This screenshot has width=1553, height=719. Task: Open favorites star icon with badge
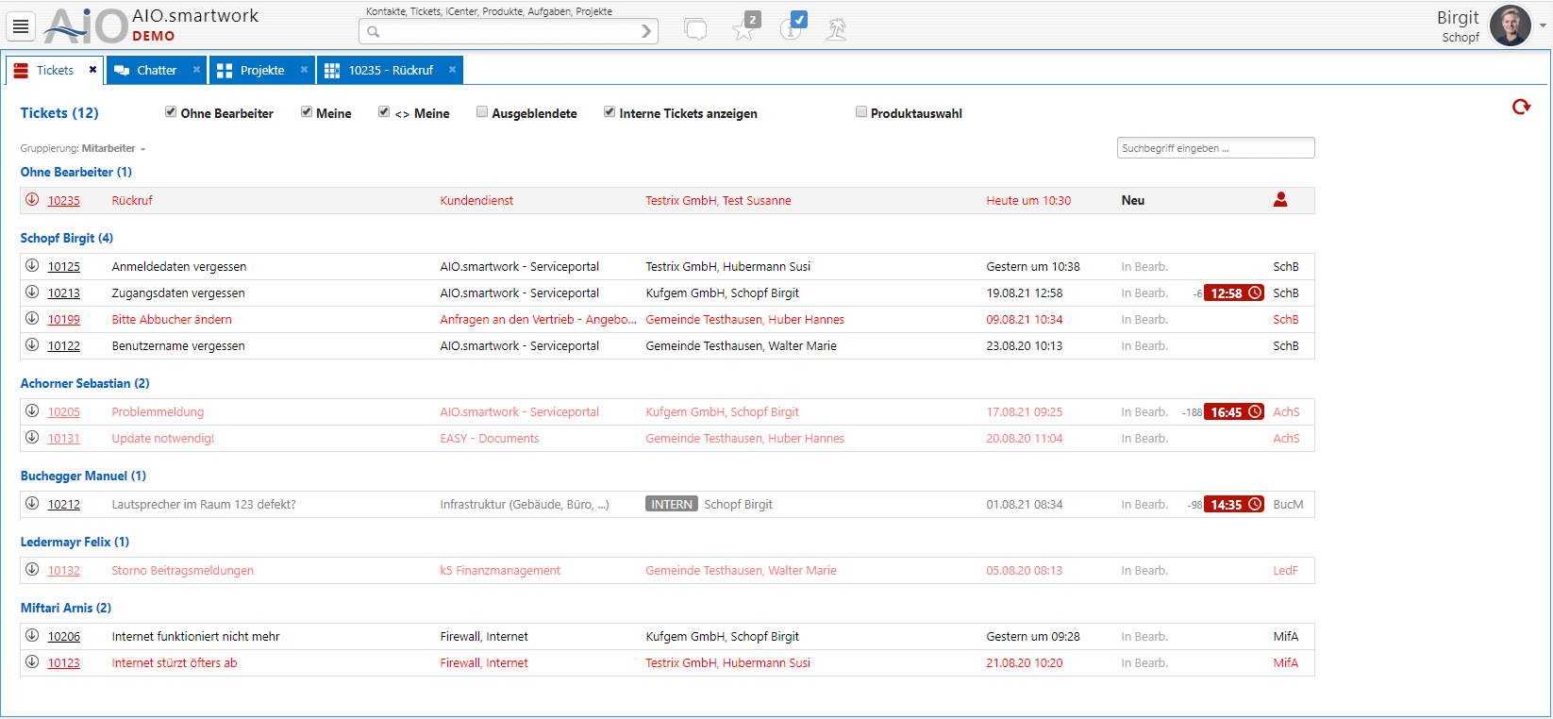744,28
